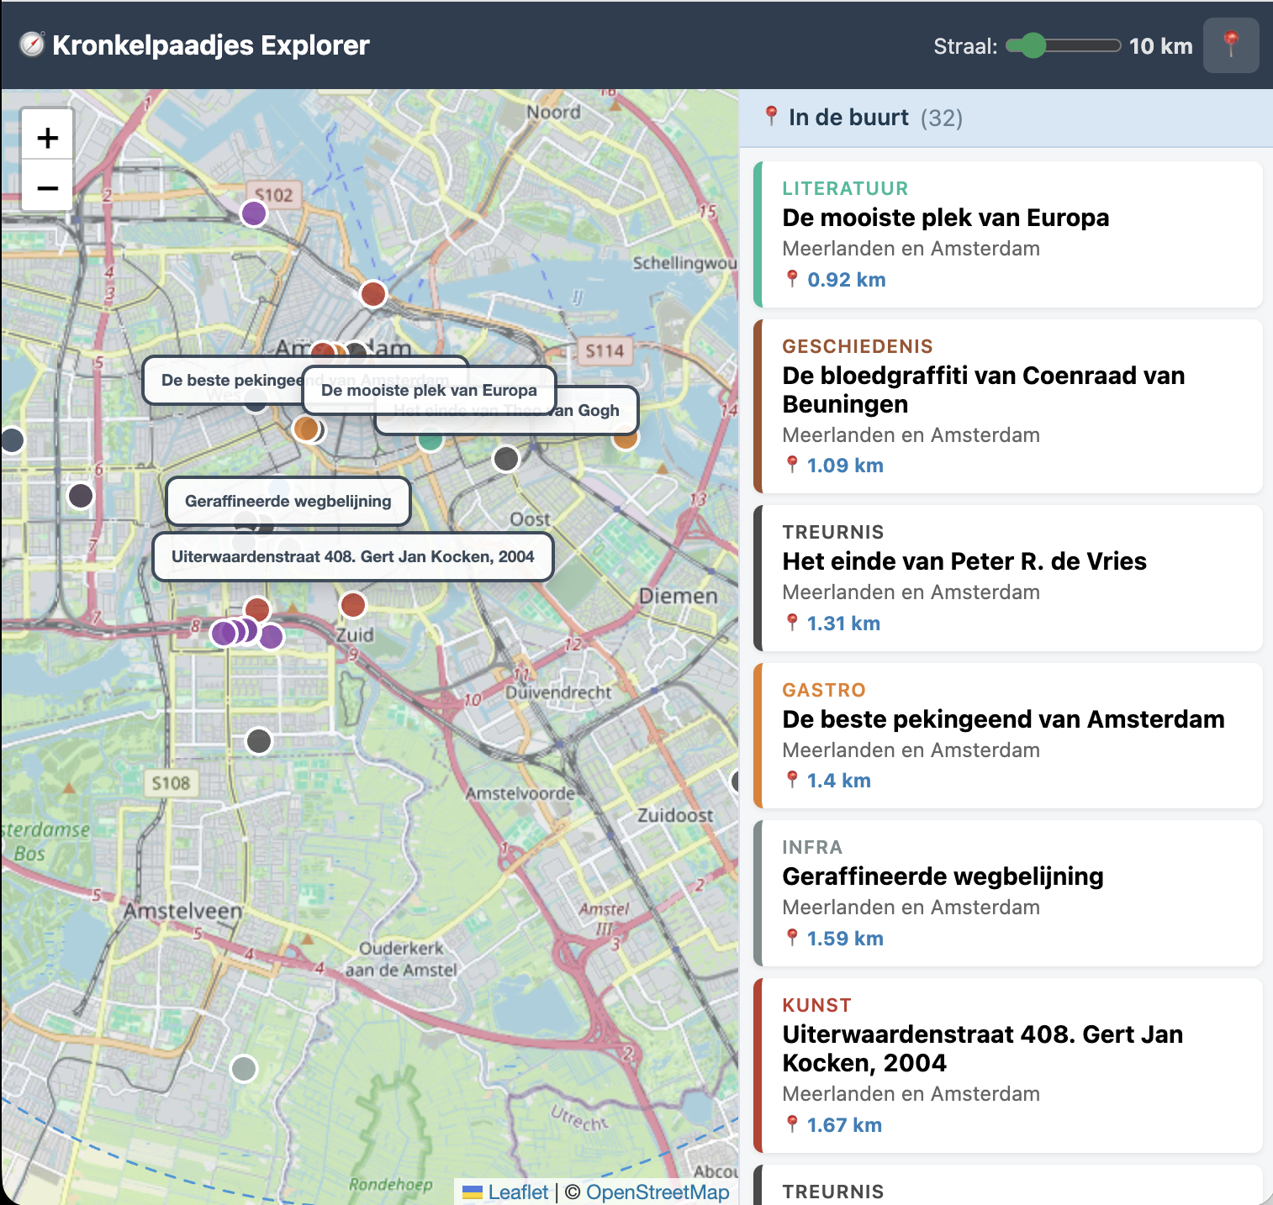The height and width of the screenshot is (1205, 1273).
Task: Click the location pin button in header
Action: tap(1231, 45)
